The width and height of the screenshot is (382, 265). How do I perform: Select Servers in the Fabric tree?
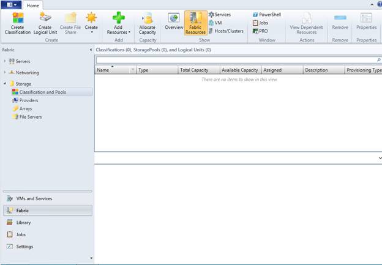(20, 61)
